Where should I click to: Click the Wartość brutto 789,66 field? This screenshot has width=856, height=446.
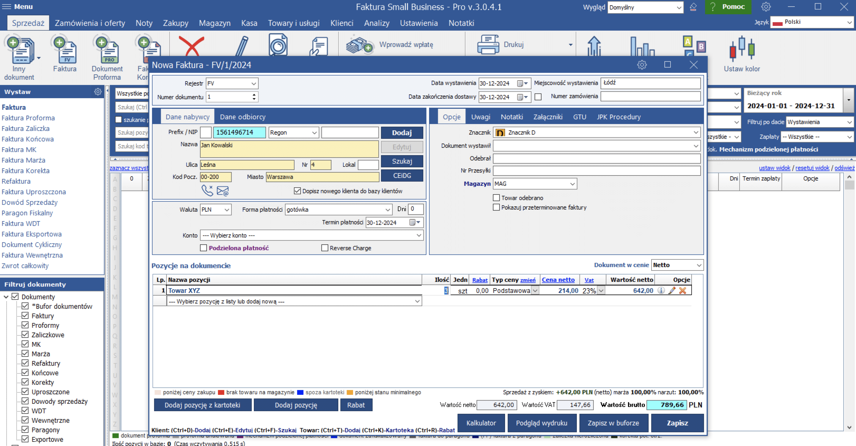[667, 405]
